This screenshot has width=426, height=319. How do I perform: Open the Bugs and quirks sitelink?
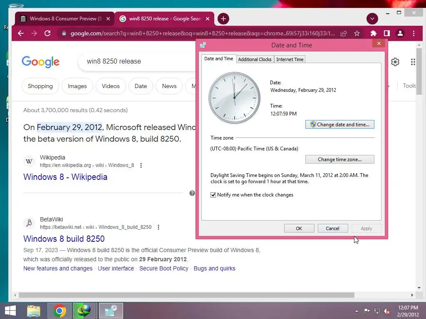click(214, 268)
